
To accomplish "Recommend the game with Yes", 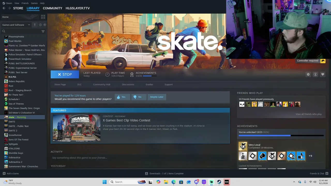I will pyautogui.click(x=122, y=97).
